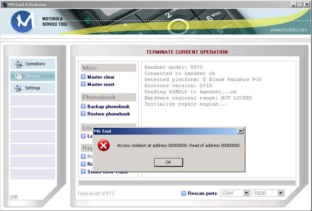Screen dimensions: 312x211
Task: Maximize the MSTool window
Action: point(300,4)
